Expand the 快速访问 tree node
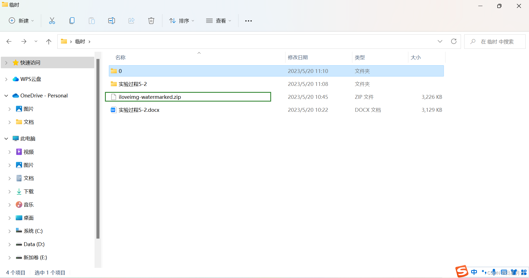The width and height of the screenshot is (529, 278). 6,63
